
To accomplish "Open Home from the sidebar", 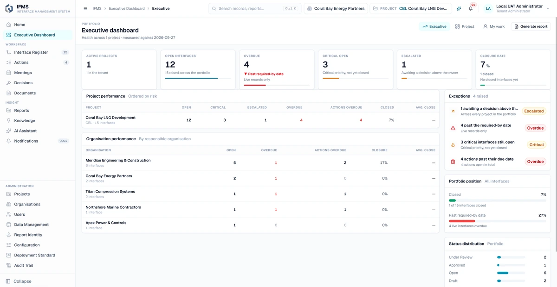I will click(x=38, y=25).
